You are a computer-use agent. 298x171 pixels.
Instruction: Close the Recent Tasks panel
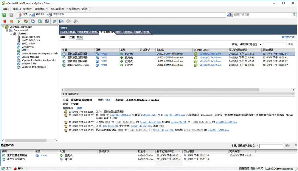click(296, 145)
